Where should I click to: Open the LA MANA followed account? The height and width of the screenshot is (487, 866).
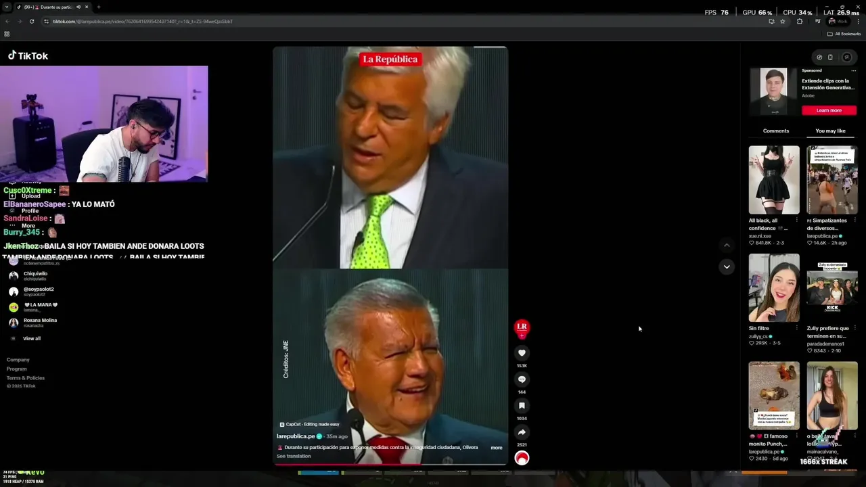point(33,307)
